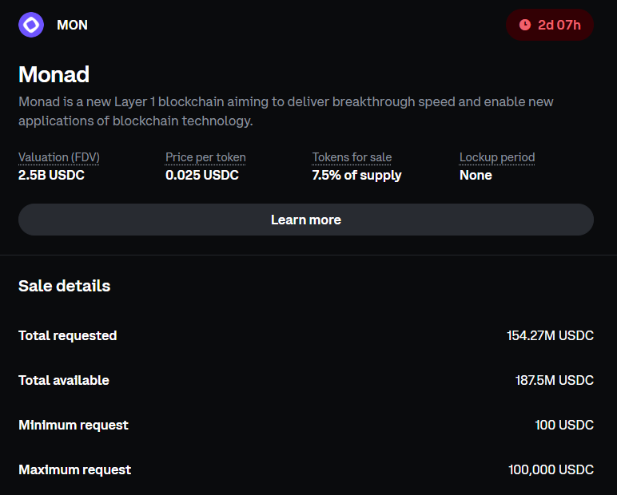Click the 7.5% of supply value

click(x=356, y=175)
